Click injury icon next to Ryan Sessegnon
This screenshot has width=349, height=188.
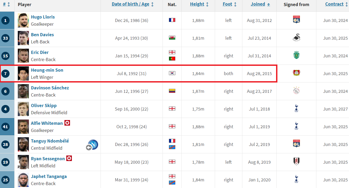point(69,158)
